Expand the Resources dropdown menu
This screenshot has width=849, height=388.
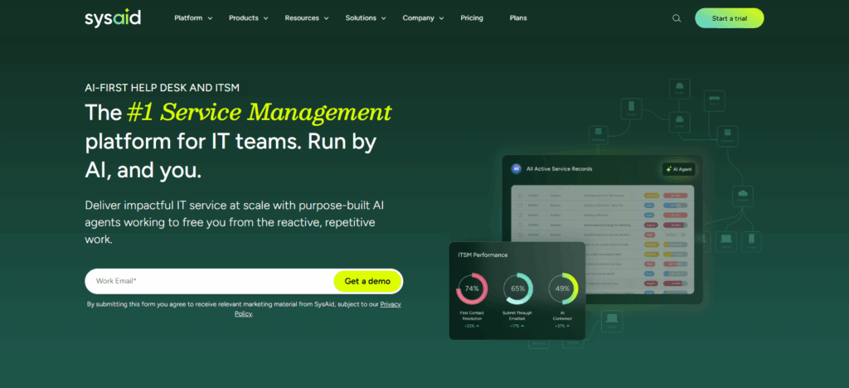[306, 18]
